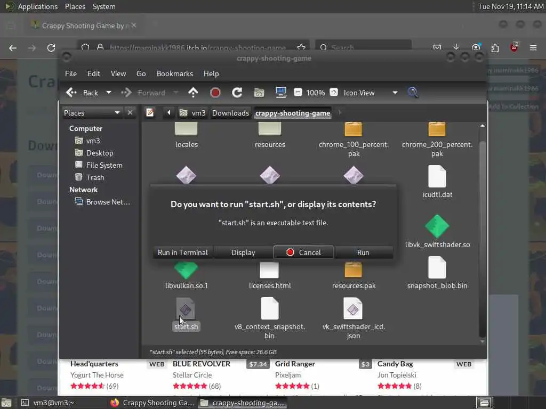This screenshot has width=546, height=409.
Task: Open the Bookmarks menu
Action: tap(175, 73)
